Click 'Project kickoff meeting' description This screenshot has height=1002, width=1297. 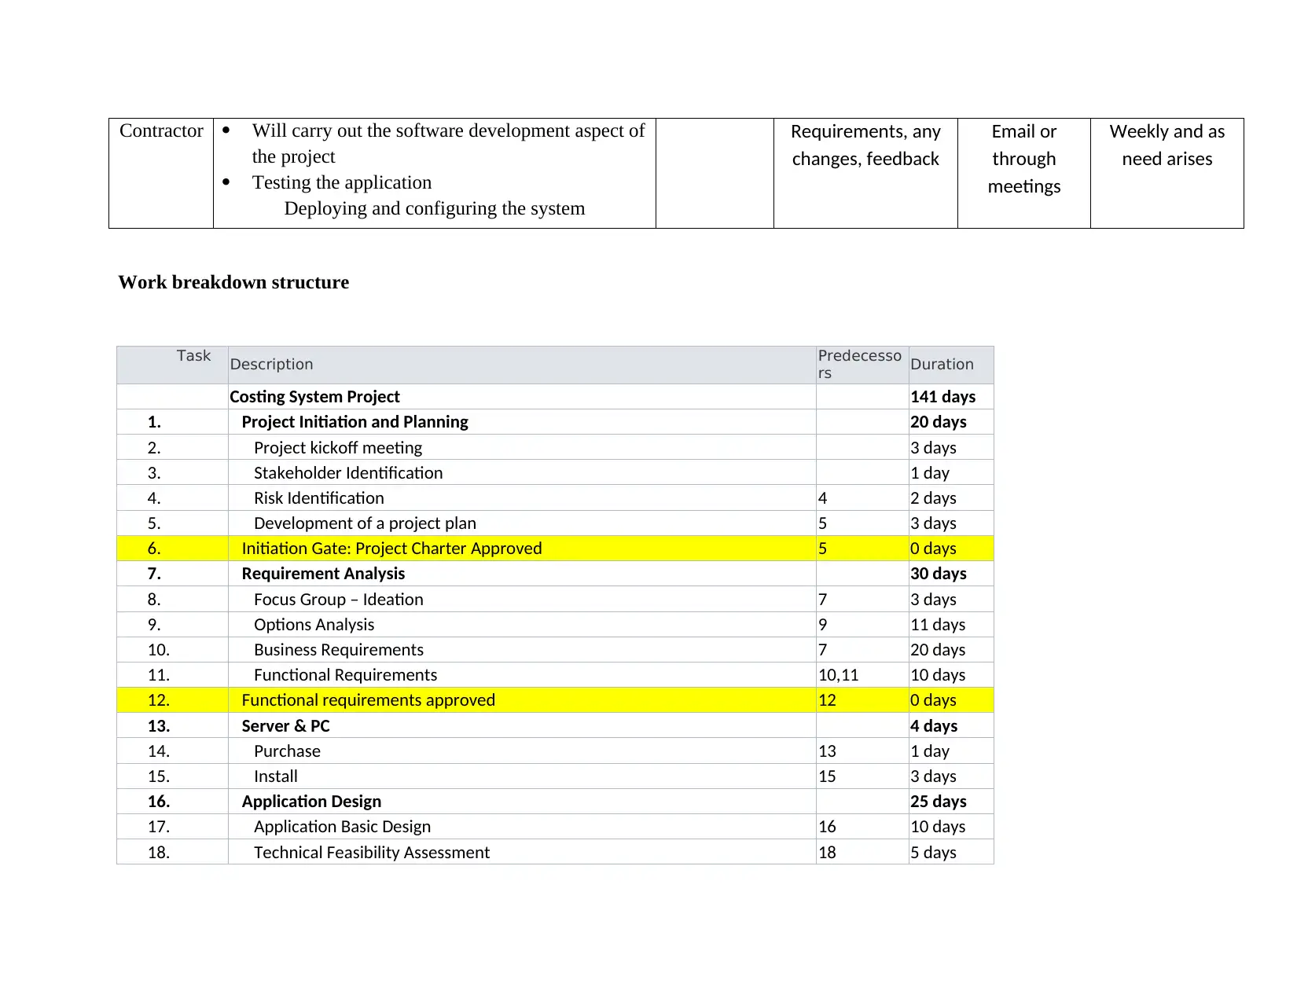point(338,448)
